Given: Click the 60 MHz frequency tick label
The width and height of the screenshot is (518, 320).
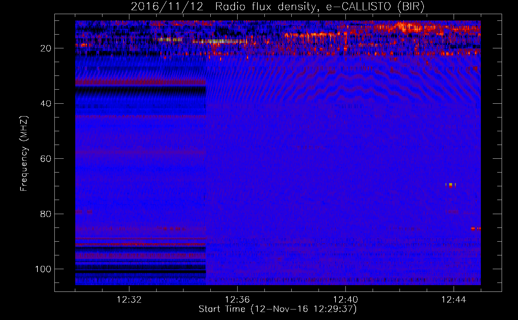Looking at the screenshot, I should [x=46, y=159].
